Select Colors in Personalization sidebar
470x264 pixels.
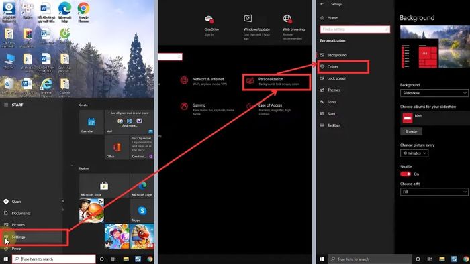click(x=343, y=67)
